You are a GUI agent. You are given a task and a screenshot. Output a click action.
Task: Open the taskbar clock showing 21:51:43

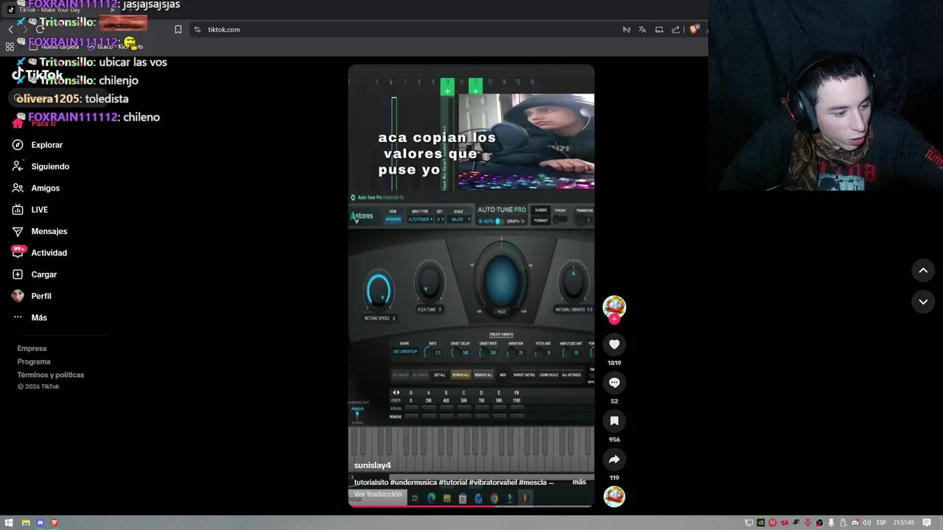click(903, 523)
